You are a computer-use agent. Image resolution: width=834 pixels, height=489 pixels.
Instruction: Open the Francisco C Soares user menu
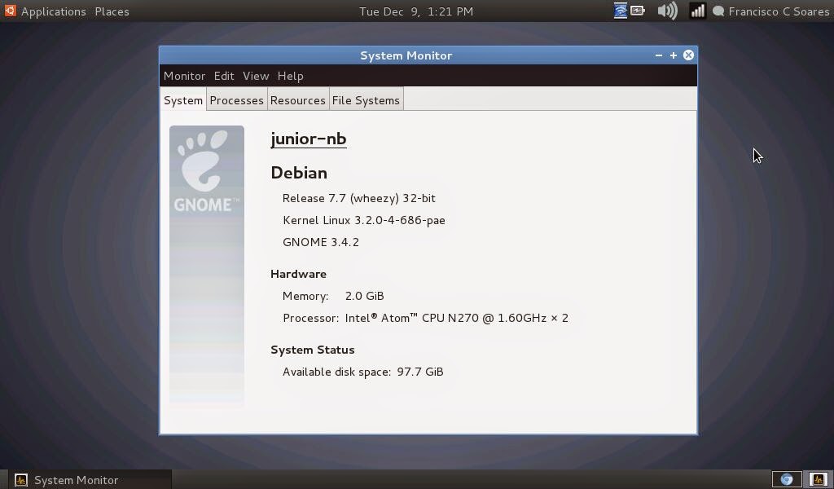tap(779, 11)
